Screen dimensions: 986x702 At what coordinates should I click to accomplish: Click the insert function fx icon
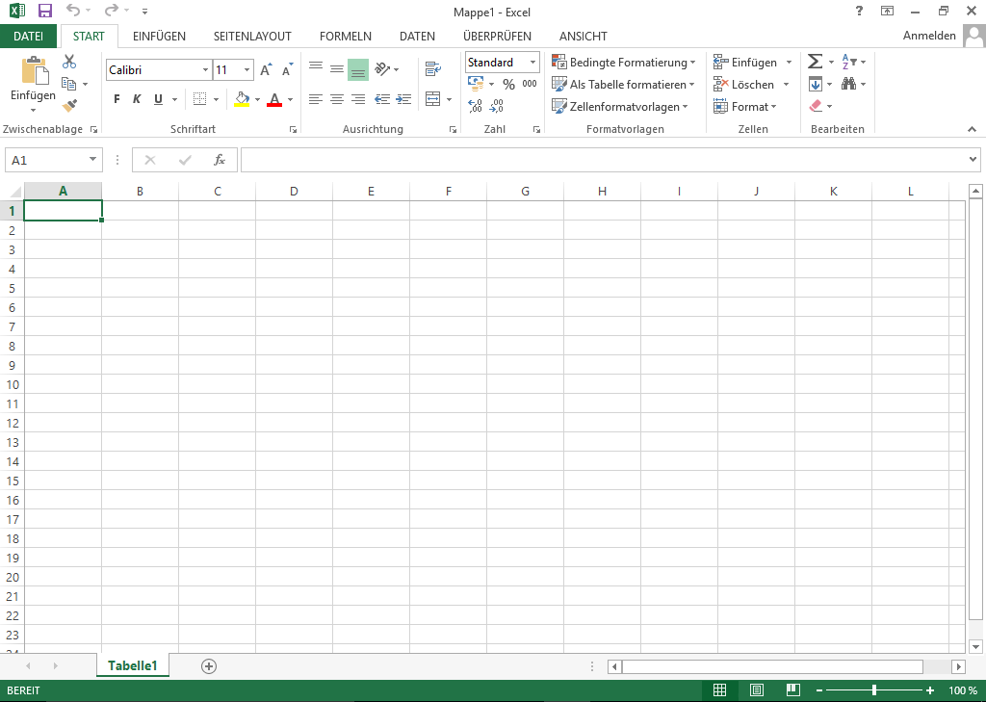[220, 160]
